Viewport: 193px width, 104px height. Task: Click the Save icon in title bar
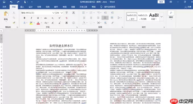(x=4, y=2)
